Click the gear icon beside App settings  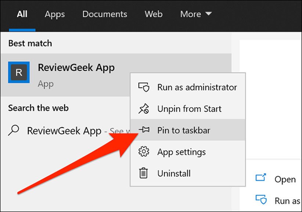[x=143, y=152]
